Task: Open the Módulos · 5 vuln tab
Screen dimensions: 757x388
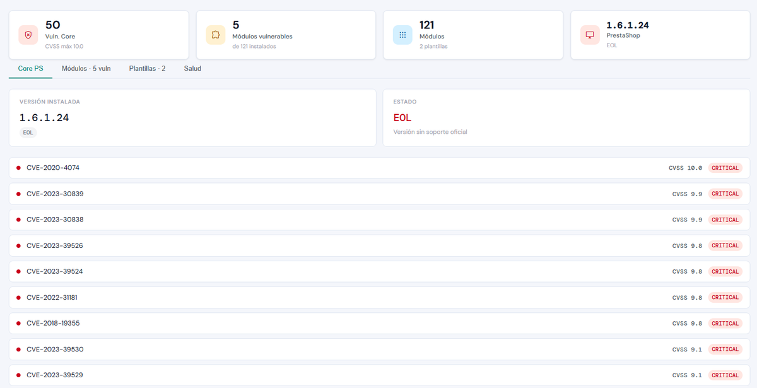Action: (86, 68)
